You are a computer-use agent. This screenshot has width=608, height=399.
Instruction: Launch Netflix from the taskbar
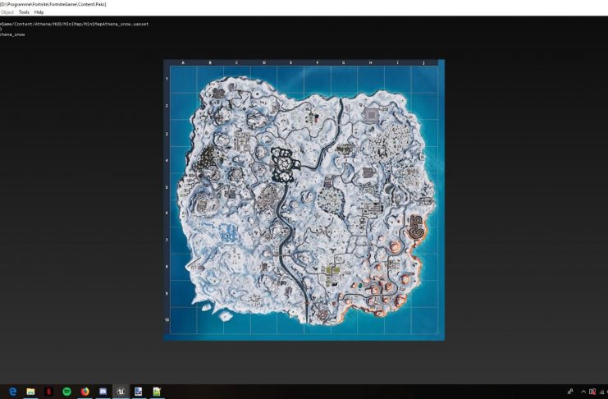[x=49, y=392]
